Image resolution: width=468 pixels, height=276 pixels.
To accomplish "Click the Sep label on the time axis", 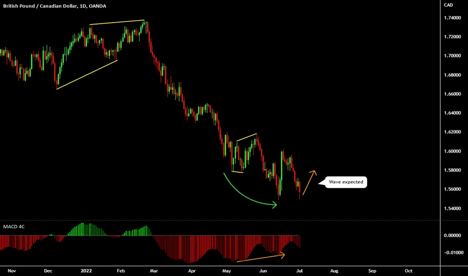I will pos(372,271).
